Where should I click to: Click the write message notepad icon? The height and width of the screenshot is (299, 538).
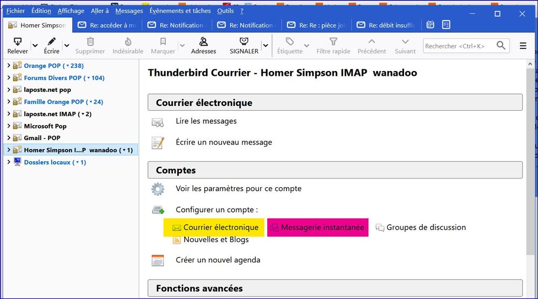(x=158, y=143)
